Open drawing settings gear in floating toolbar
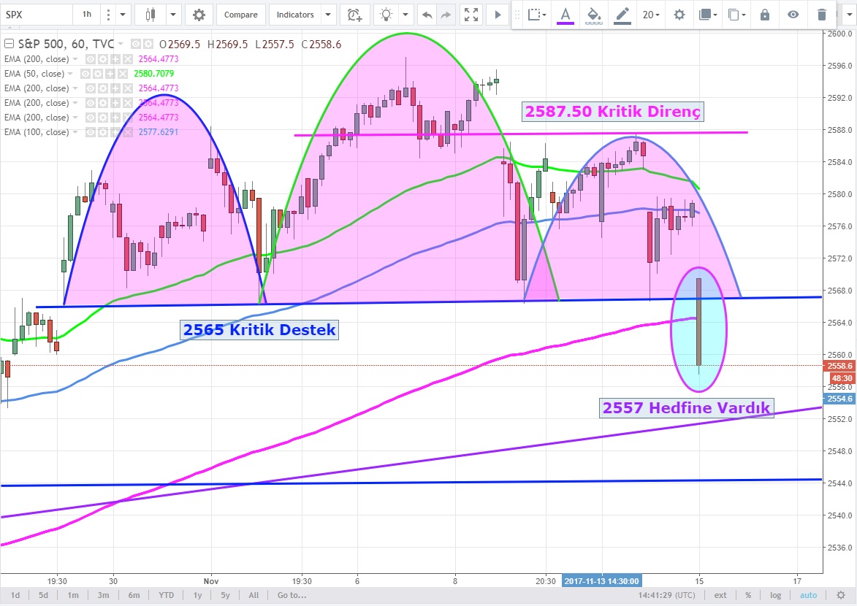This screenshot has width=857, height=606. (x=679, y=15)
